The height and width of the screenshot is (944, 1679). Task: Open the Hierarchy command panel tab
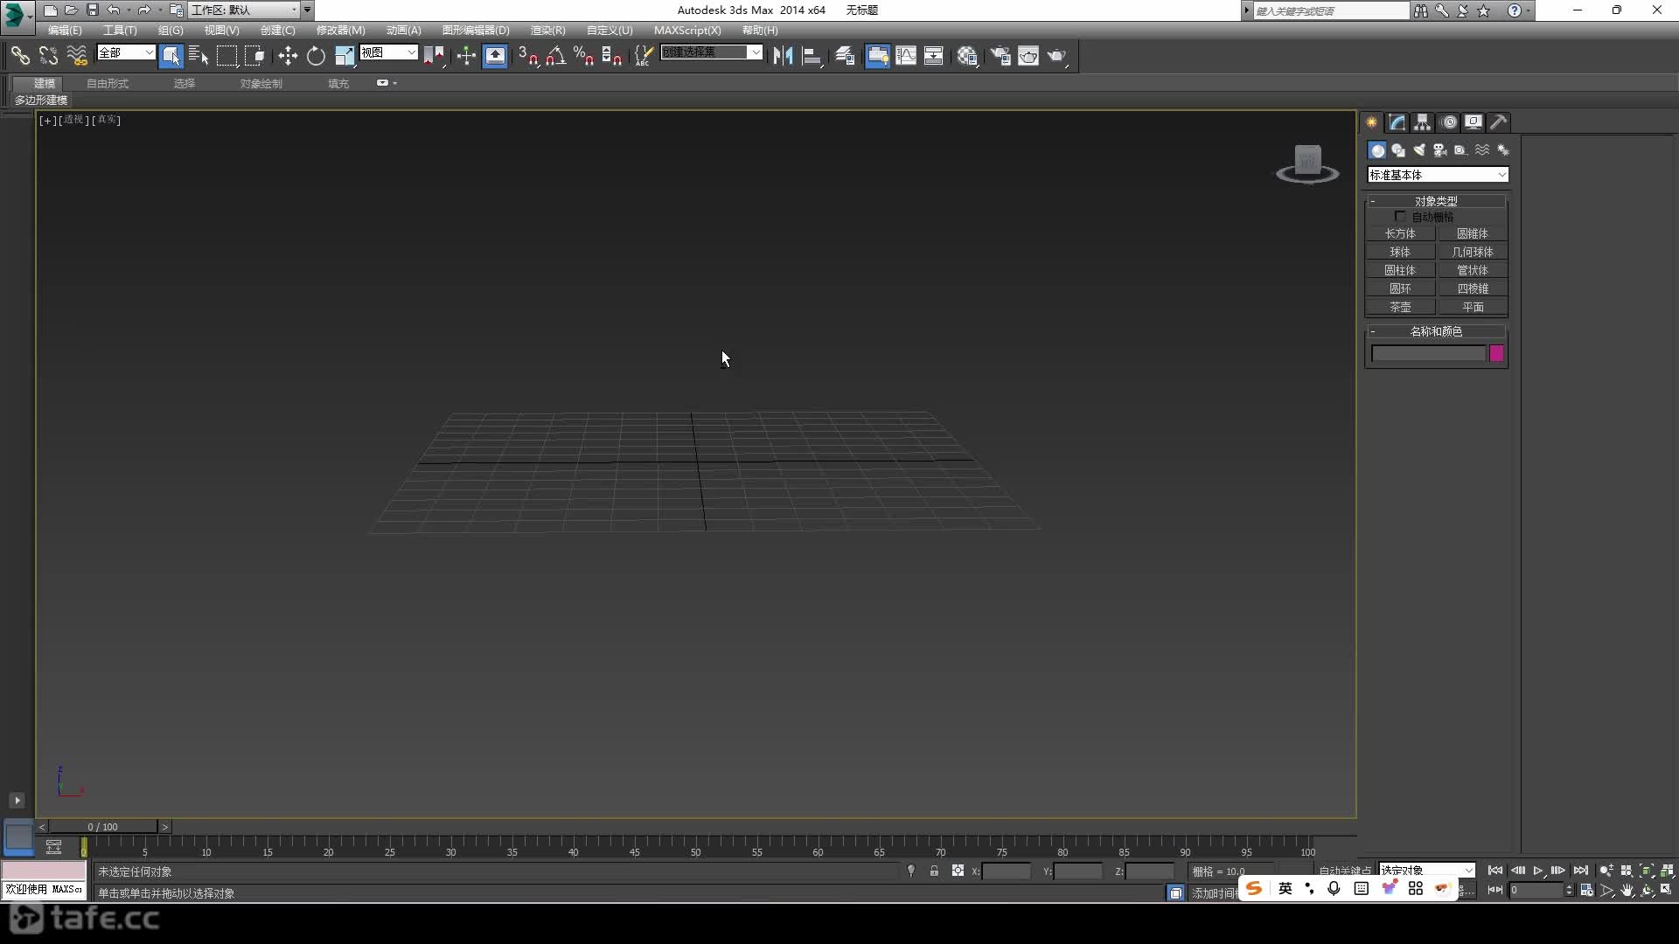tap(1423, 122)
